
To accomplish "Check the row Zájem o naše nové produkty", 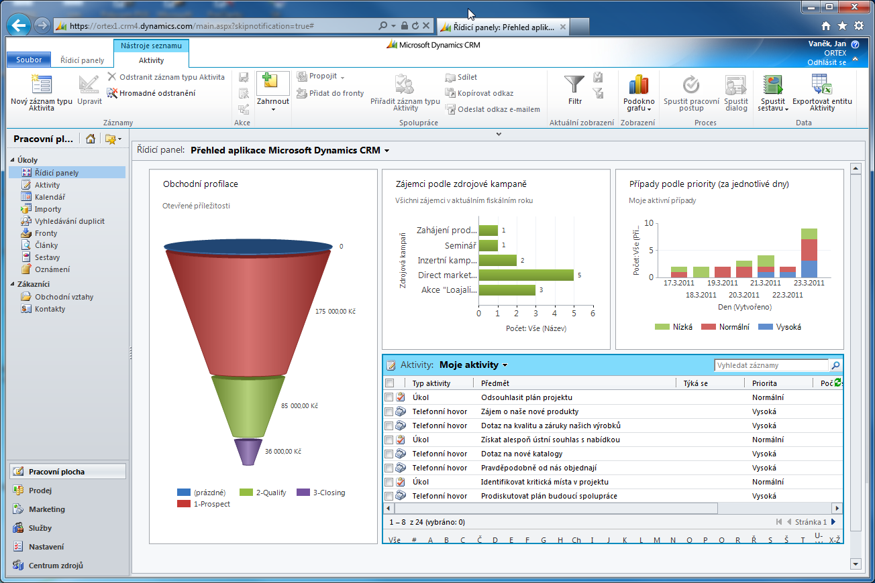I will tap(389, 411).
